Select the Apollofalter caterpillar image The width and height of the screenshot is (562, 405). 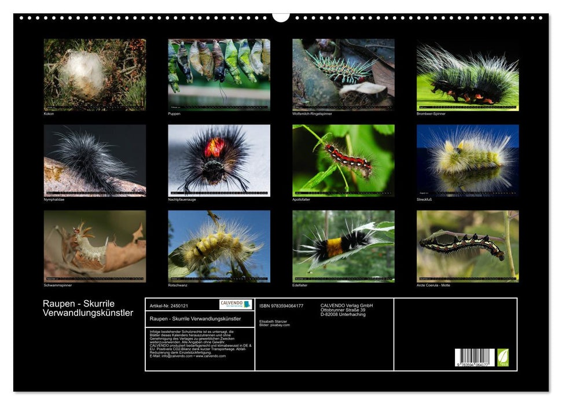click(x=343, y=160)
